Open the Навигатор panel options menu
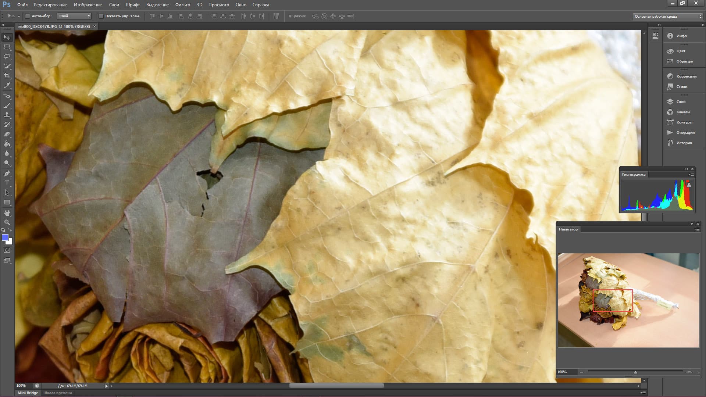Screen dimensions: 706x397 pos(697,229)
